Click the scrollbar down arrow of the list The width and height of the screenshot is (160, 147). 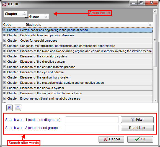coord(155,100)
